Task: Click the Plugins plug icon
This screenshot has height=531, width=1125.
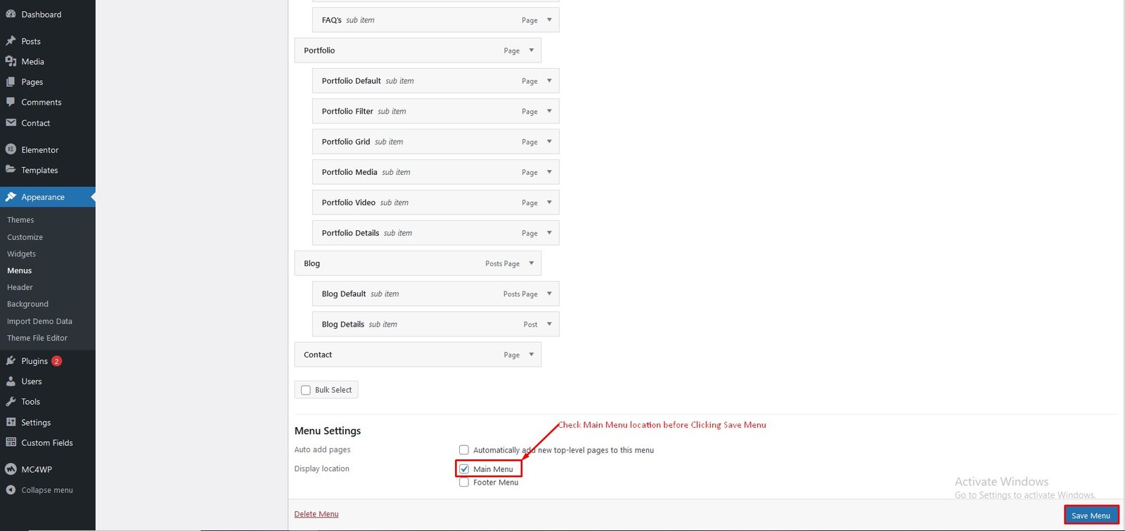Action: (x=11, y=361)
